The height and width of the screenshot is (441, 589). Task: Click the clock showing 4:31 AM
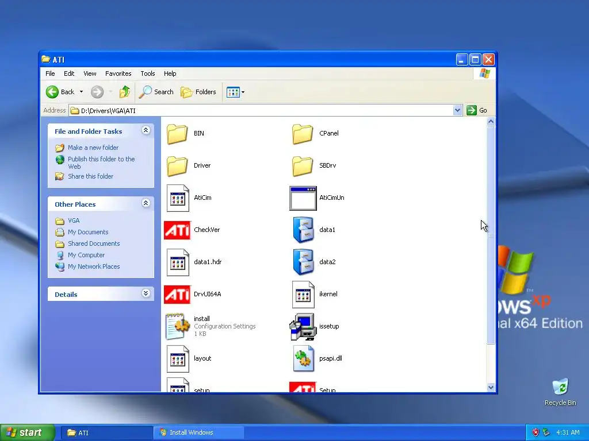(x=568, y=432)
